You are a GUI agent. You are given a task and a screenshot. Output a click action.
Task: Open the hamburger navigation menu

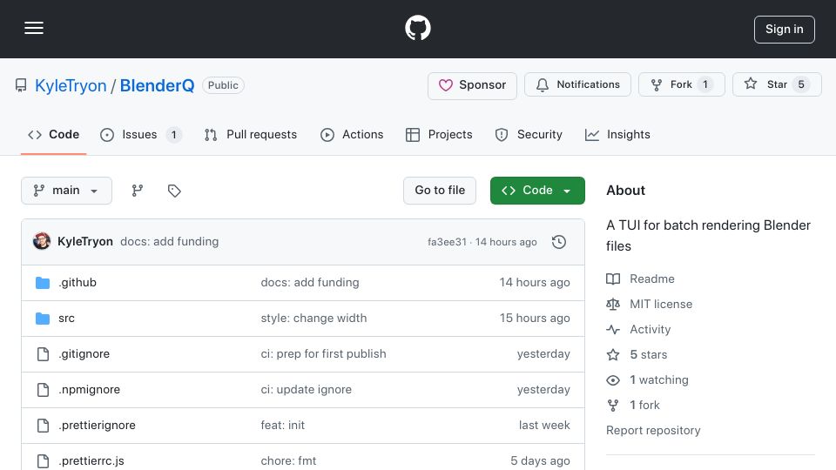tap(34, 28)
